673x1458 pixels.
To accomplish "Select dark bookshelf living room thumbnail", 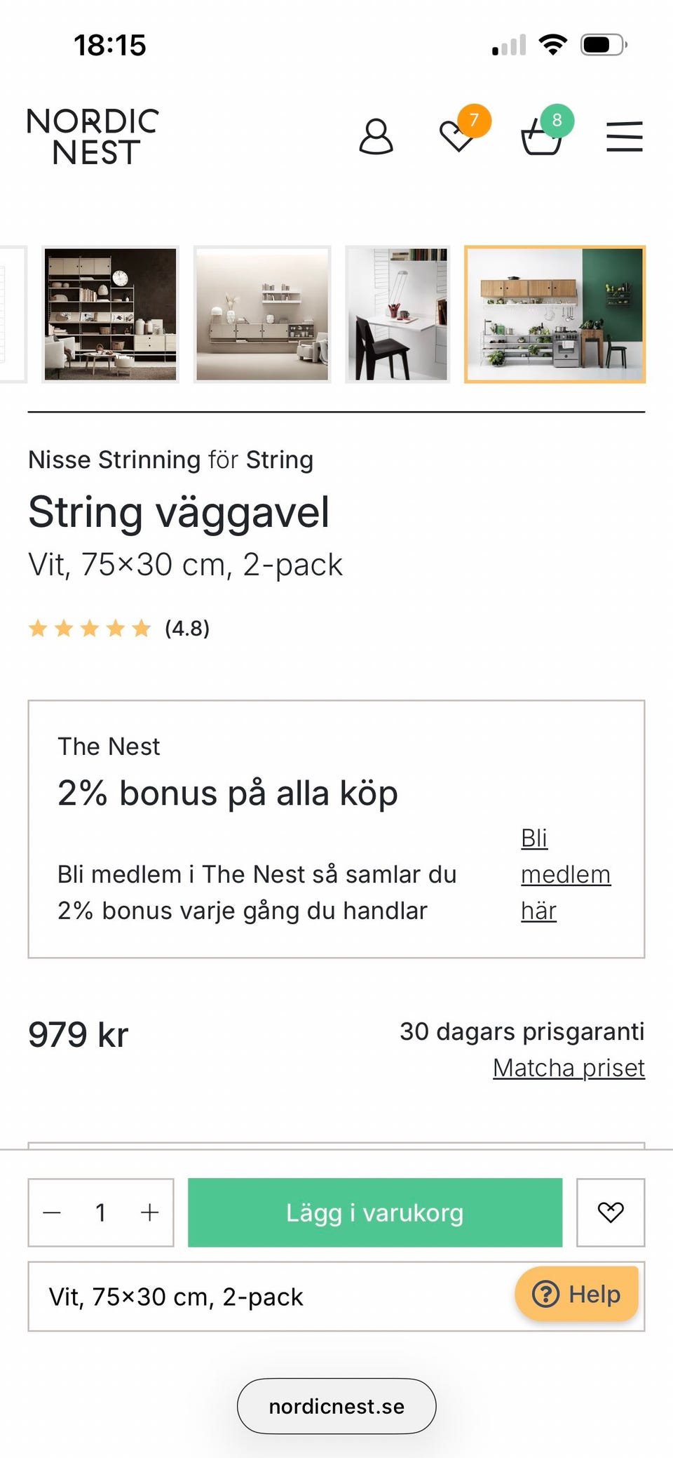I will (x=110, y=314).
